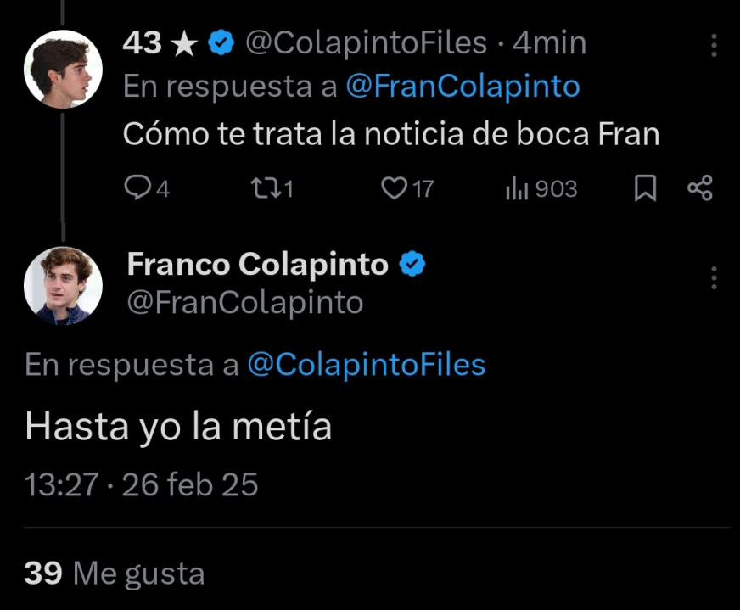Click Franco Colapinto's profile avatar

[63, 286]
